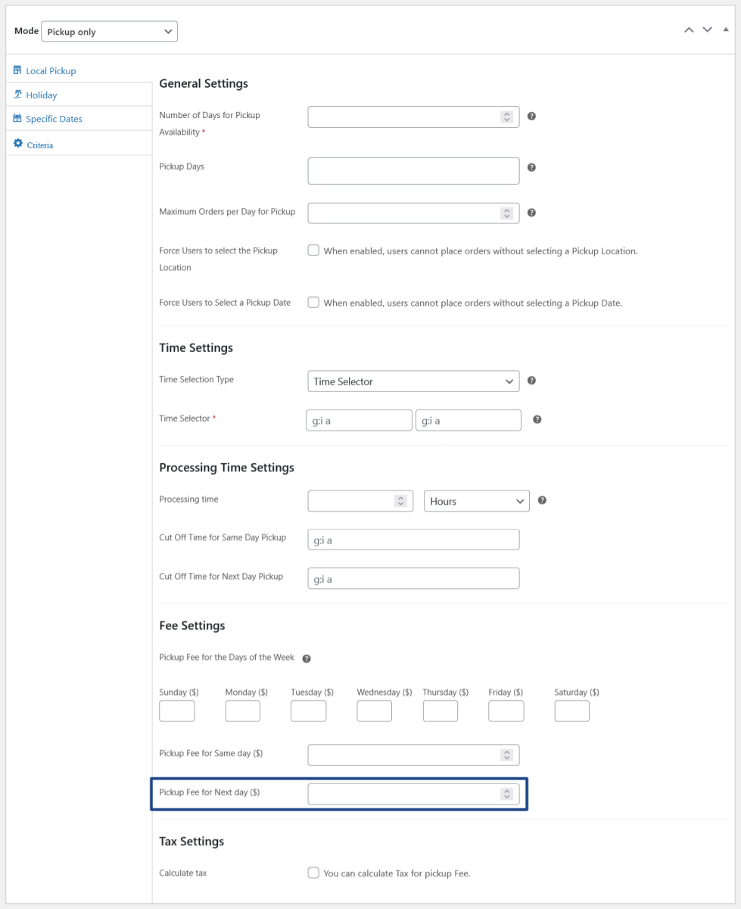
Task: Click help icon for Maximum Orders per Day
Action: (531, 213)
